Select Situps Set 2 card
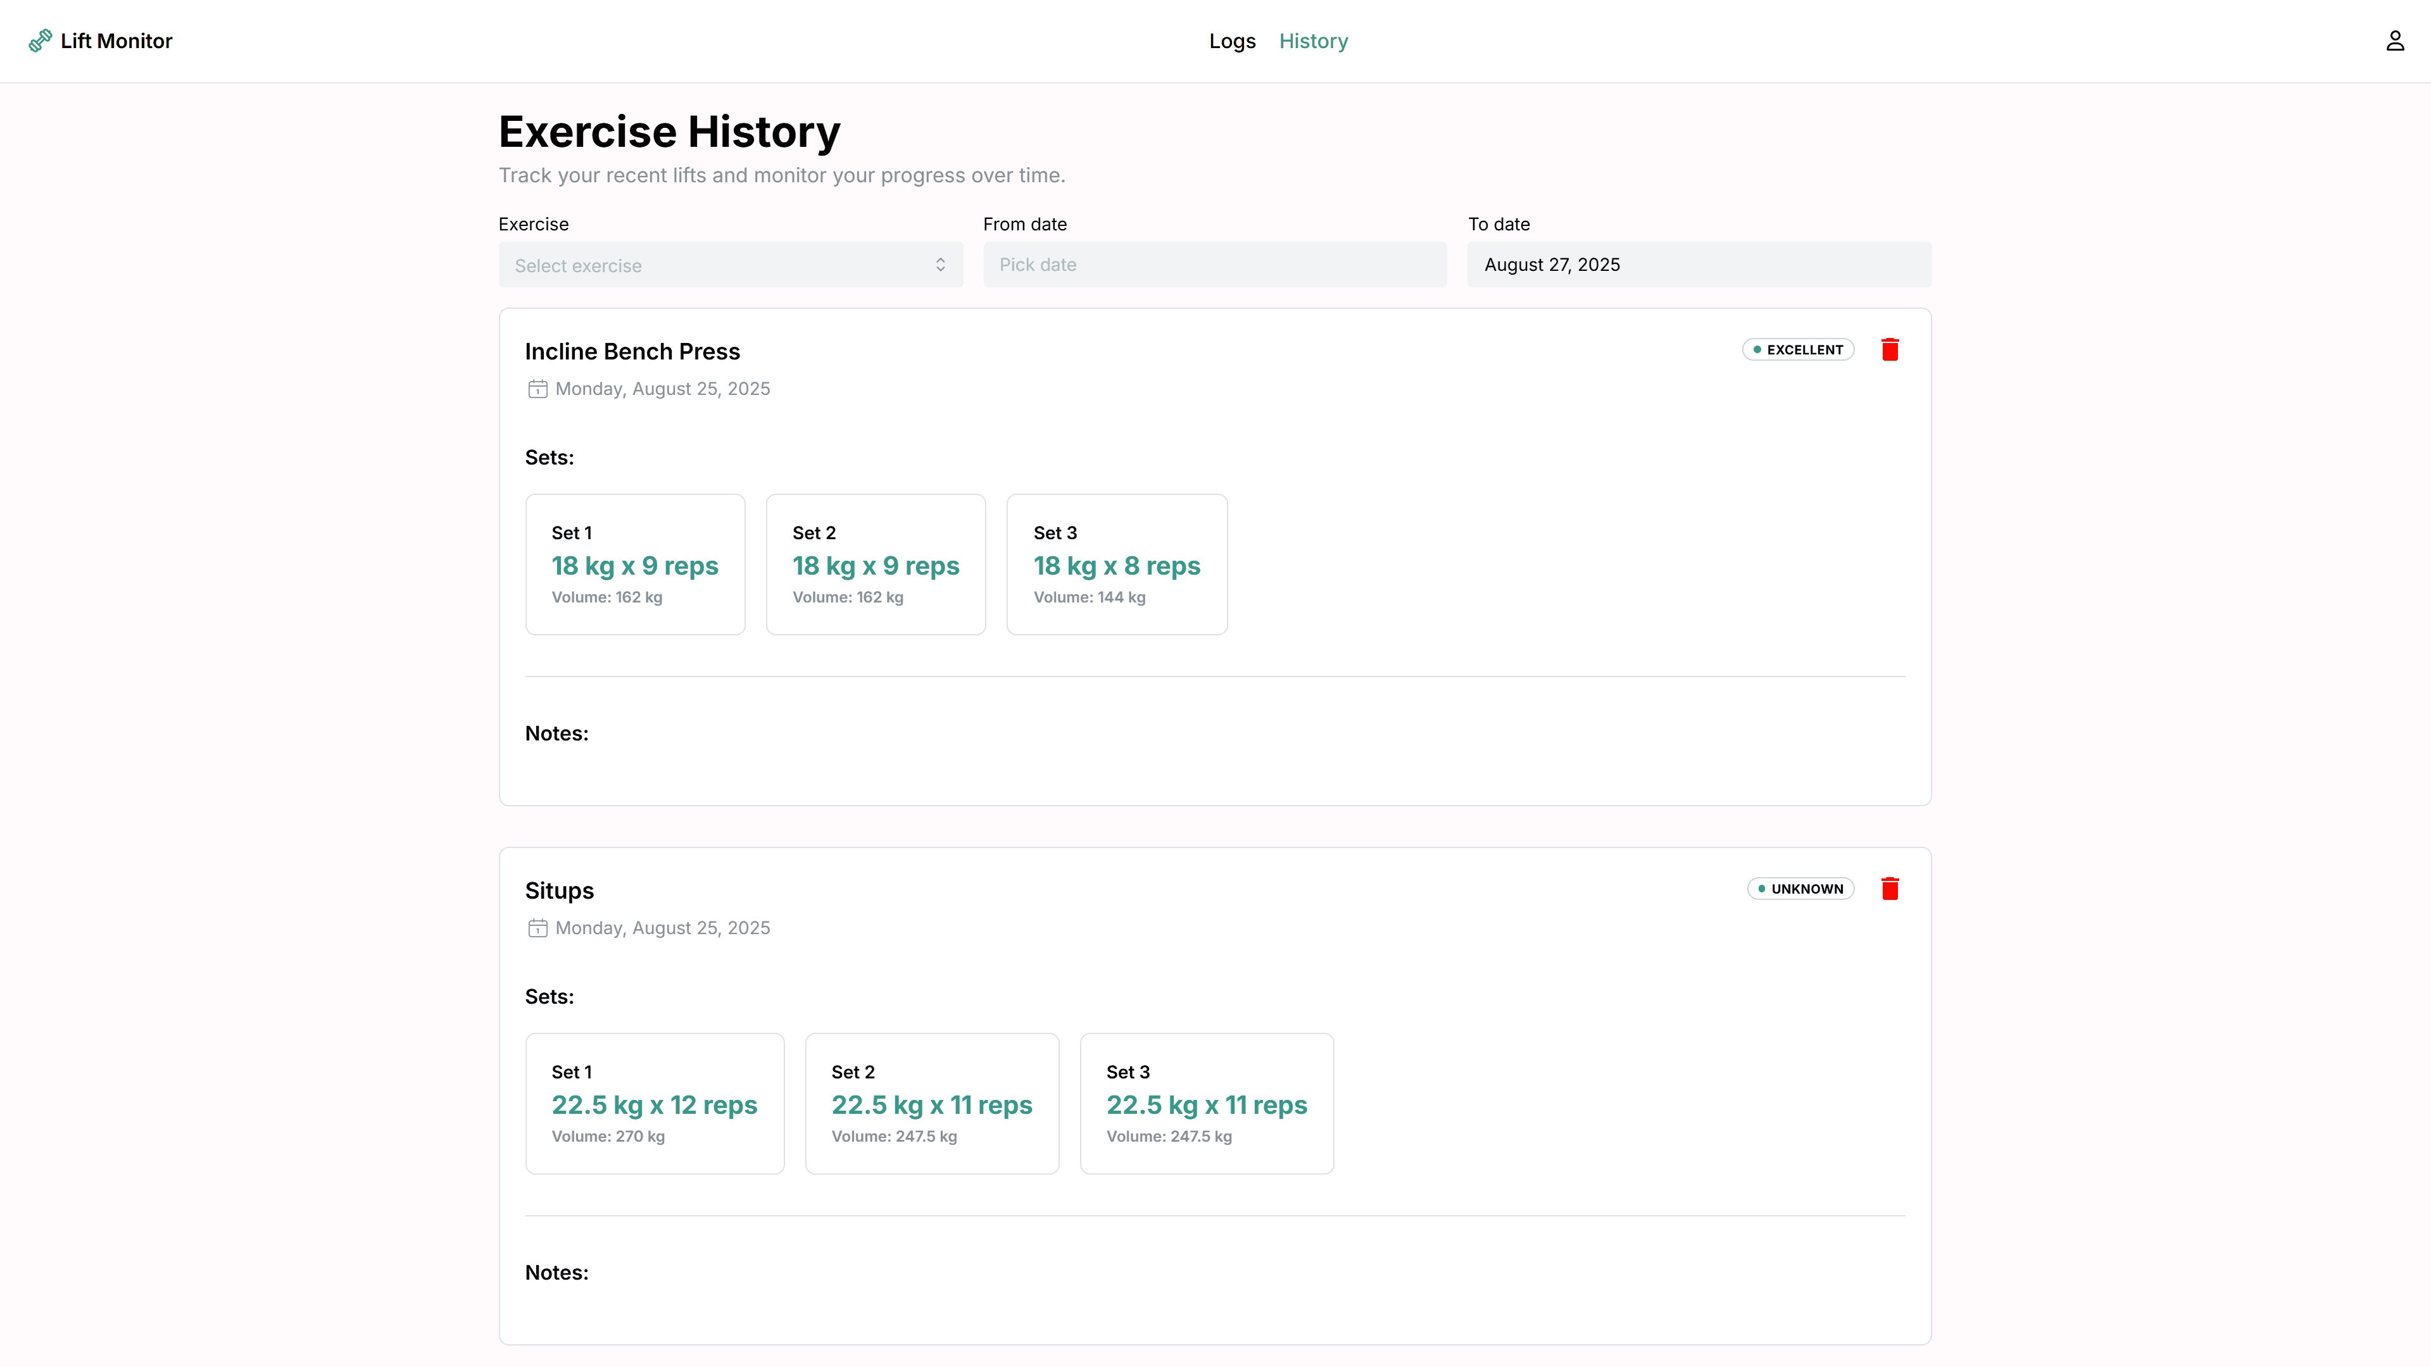 (x=931, y=1103)
